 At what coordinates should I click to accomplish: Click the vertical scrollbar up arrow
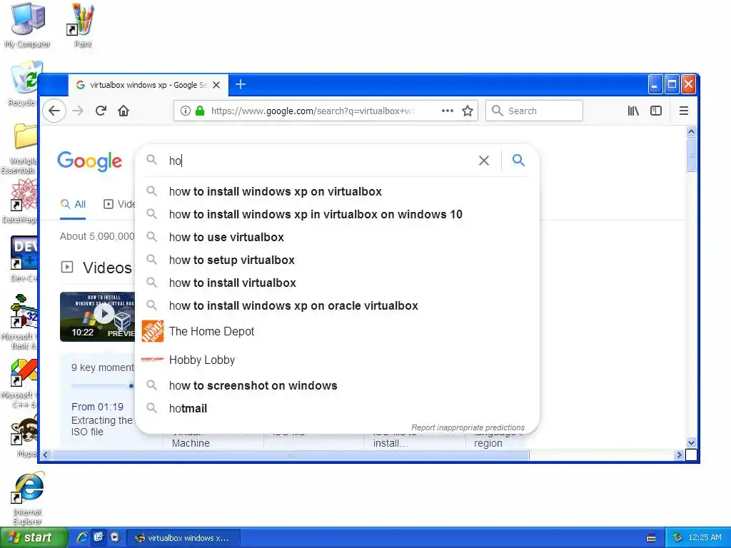pos(691,132)
